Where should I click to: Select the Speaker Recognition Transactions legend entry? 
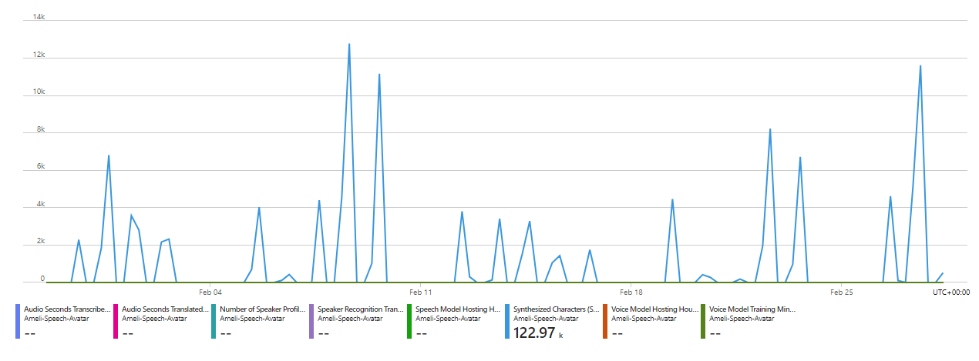coord(357,321)
